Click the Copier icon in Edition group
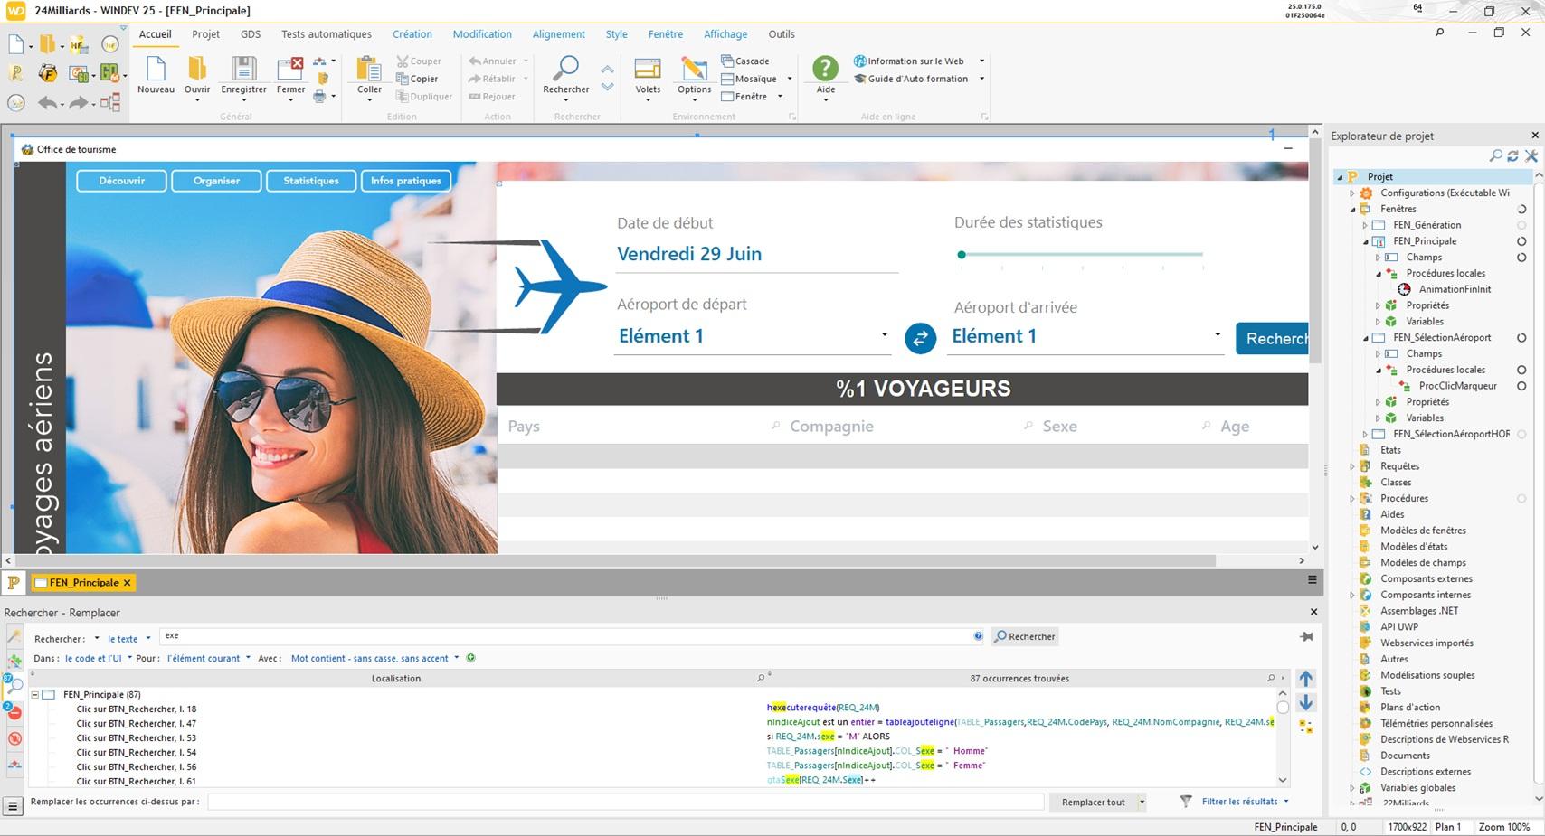The image size is (1545, 836). [403, 79]
